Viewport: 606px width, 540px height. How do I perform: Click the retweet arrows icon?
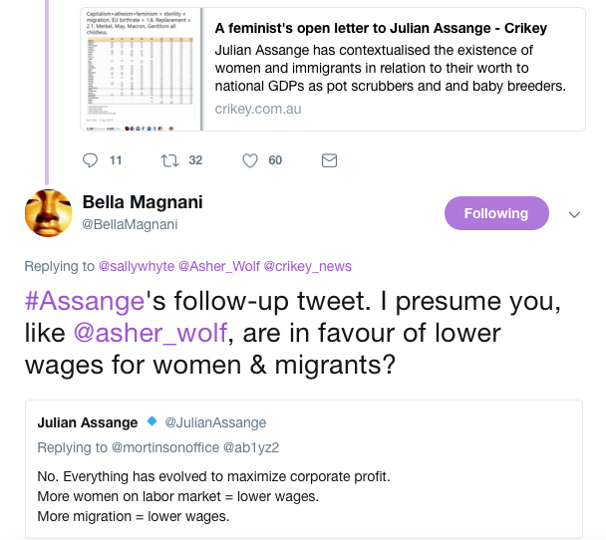(x=169, y=160)
